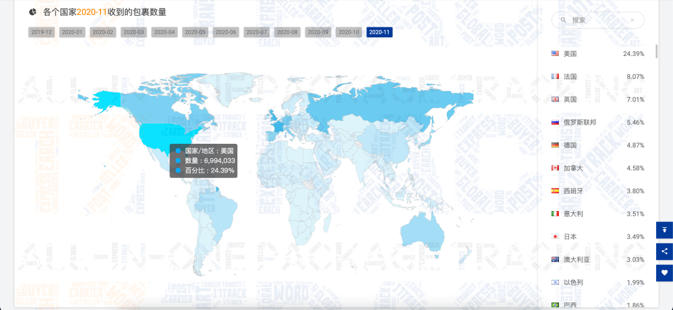Viewport: 673px width, 310px height.
Task: Select the 2020-01 month tab
Action: [72, 32]
